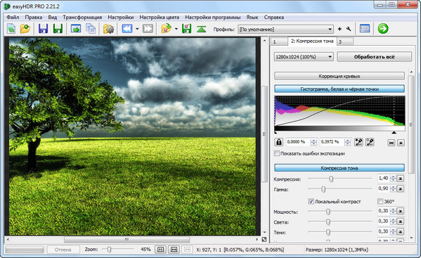Open profile manager via the wrench icon
421x258 pixels.
point(349,29)
